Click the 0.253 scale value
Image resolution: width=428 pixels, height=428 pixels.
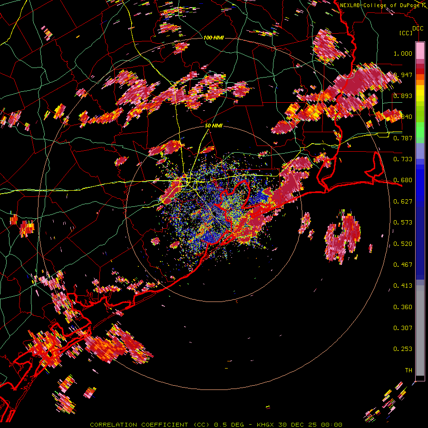coord(403,349)
